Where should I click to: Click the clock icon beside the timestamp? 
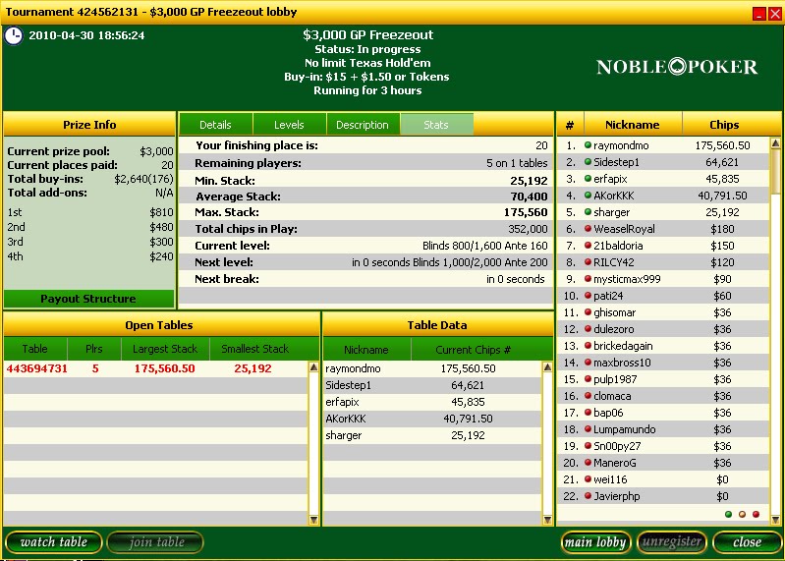14,36
